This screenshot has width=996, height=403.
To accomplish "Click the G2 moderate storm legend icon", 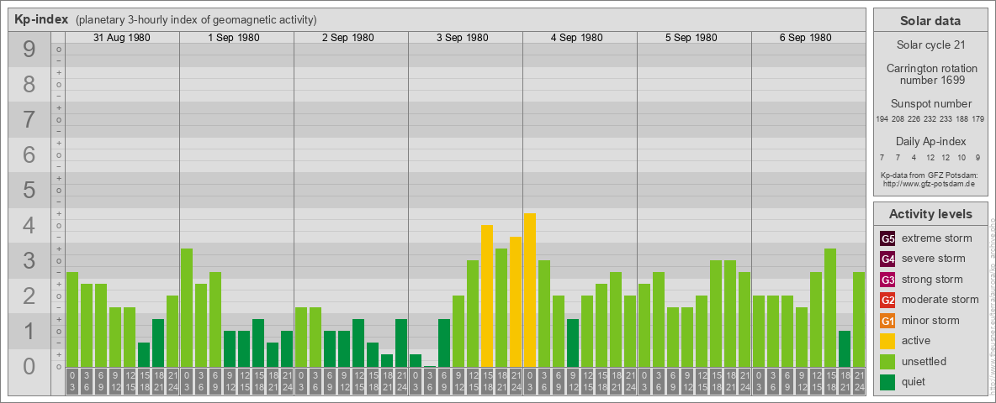I will 888,300.
